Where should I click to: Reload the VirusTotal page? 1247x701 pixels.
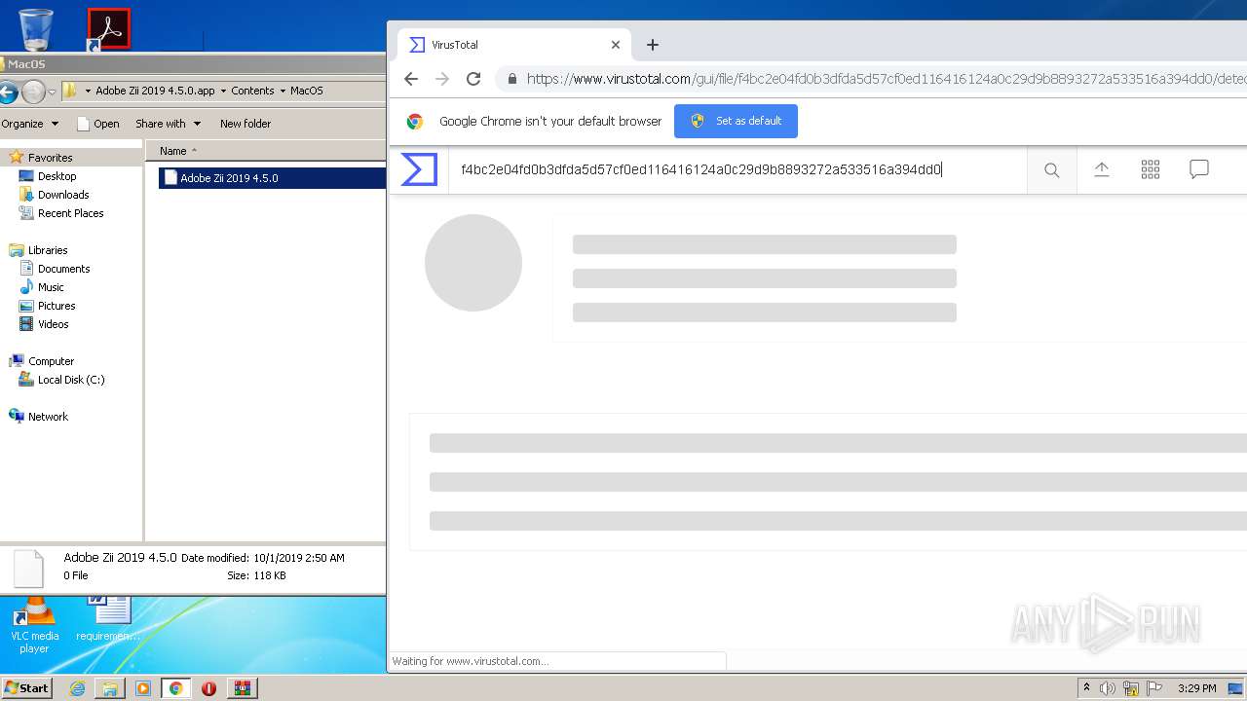click(x=473, y=79)
